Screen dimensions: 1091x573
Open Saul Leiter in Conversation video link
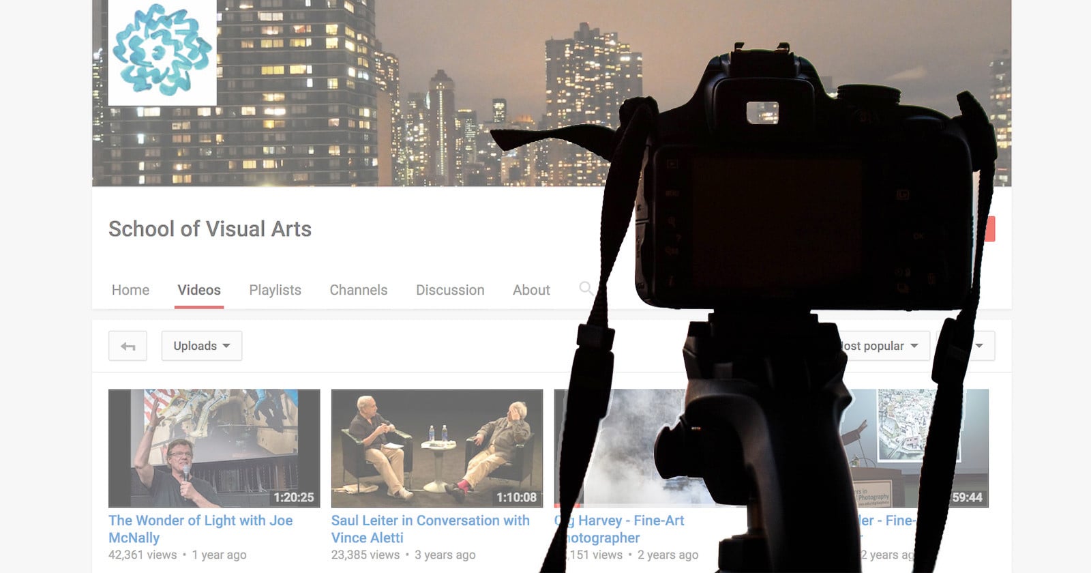click(x=430, y=529)
